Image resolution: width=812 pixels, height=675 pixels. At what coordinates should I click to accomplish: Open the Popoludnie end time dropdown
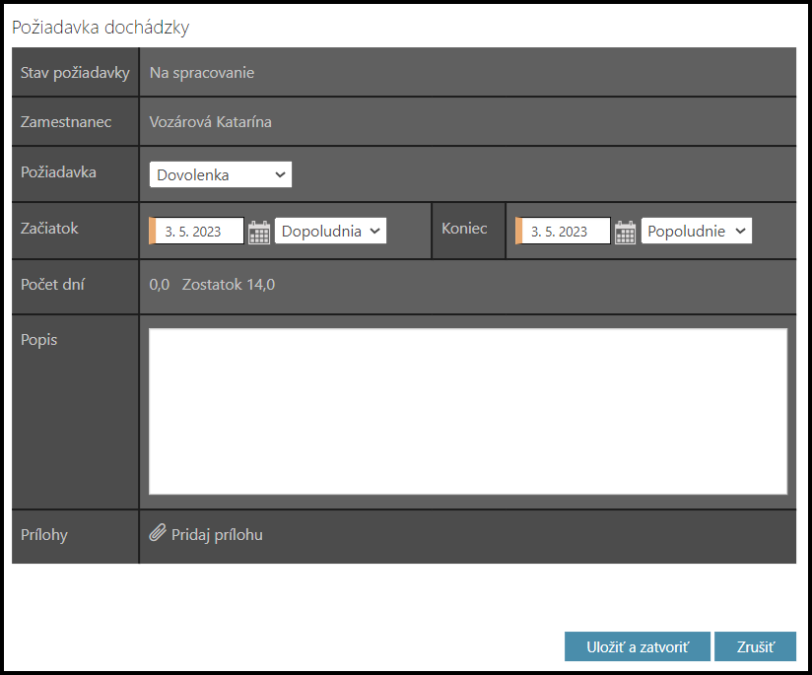pos(697,232)
